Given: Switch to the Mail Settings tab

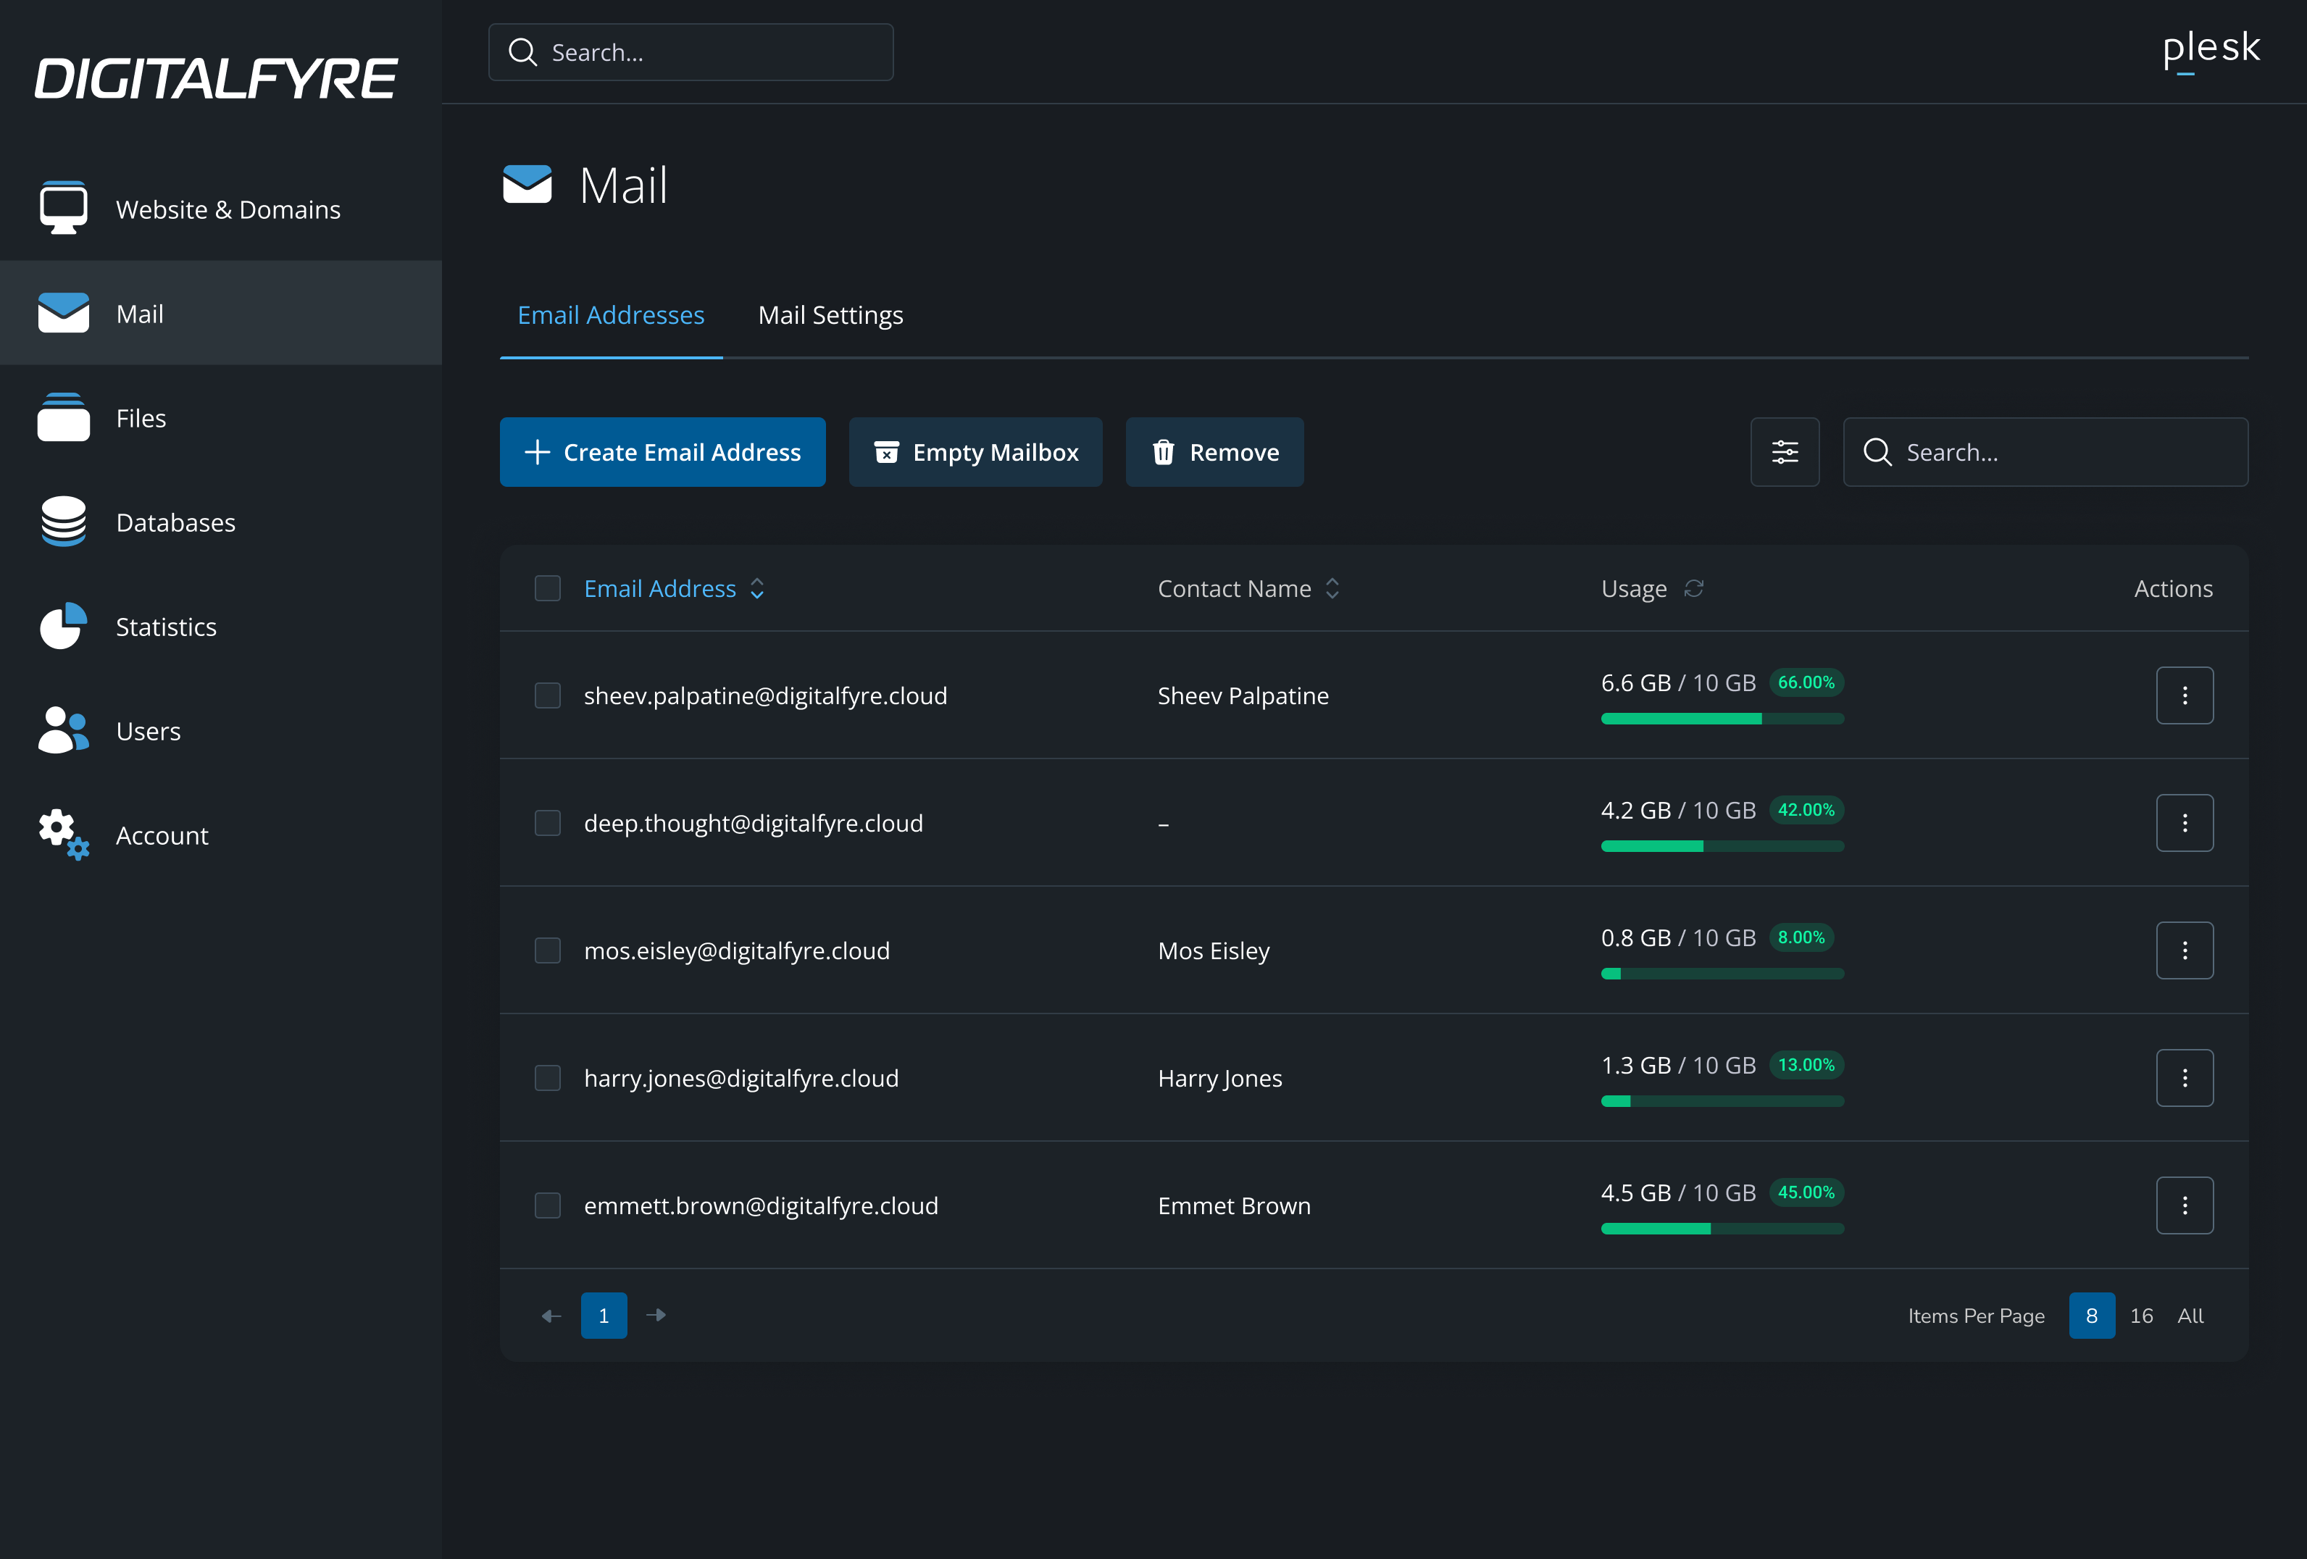Looking at the screenshot, I should coord(830,314).
